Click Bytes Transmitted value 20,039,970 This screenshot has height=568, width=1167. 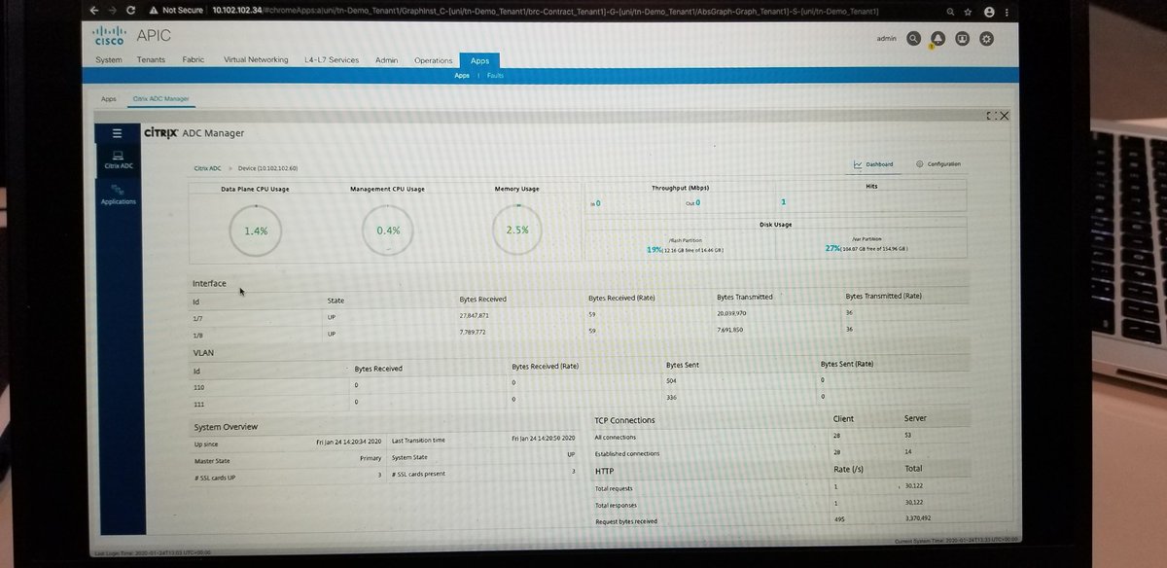tap(731, 313)
